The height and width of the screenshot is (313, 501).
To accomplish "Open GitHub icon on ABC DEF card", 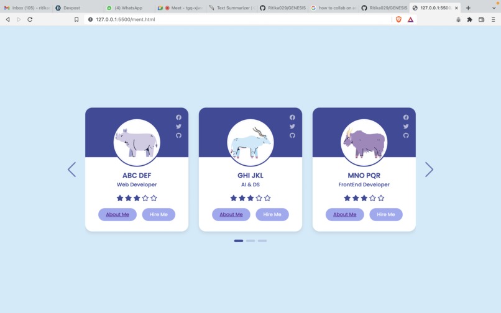I will point(178,135).
